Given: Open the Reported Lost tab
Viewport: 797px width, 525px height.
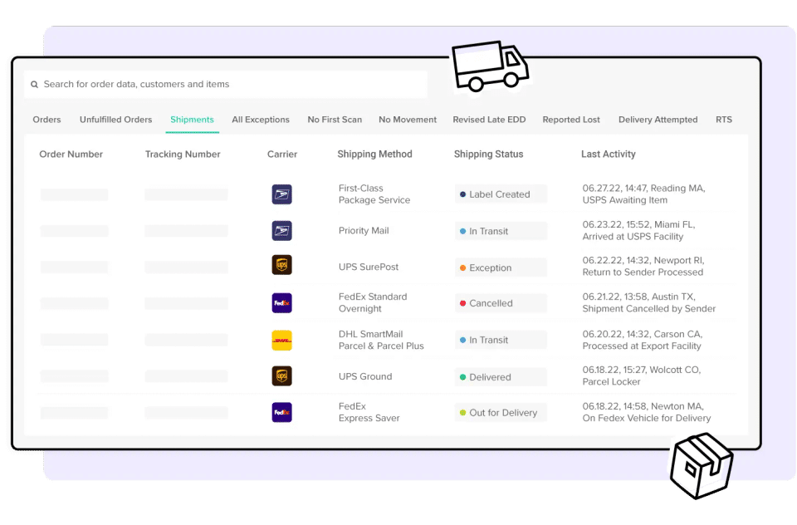Looking at the screenshot, I should pos(571,120).
